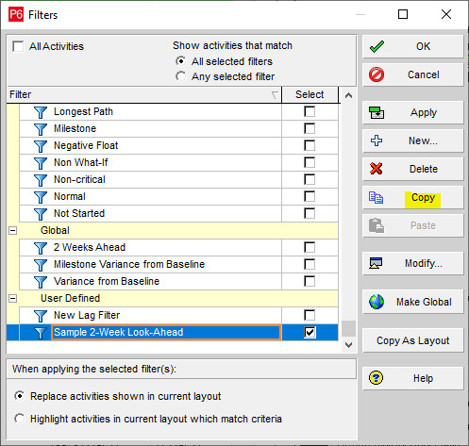Image resolution: width=469 pixels, height=446 pixels.
Task: Collapse the Global filter group
Action: click(12, 231)
